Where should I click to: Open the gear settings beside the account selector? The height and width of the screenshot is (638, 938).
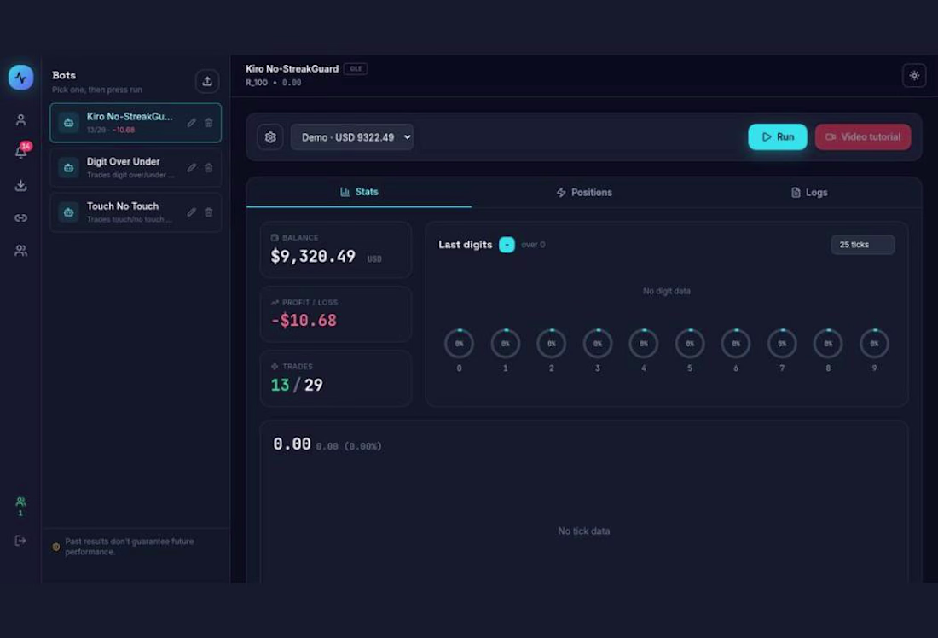click(x=270, y=137)
